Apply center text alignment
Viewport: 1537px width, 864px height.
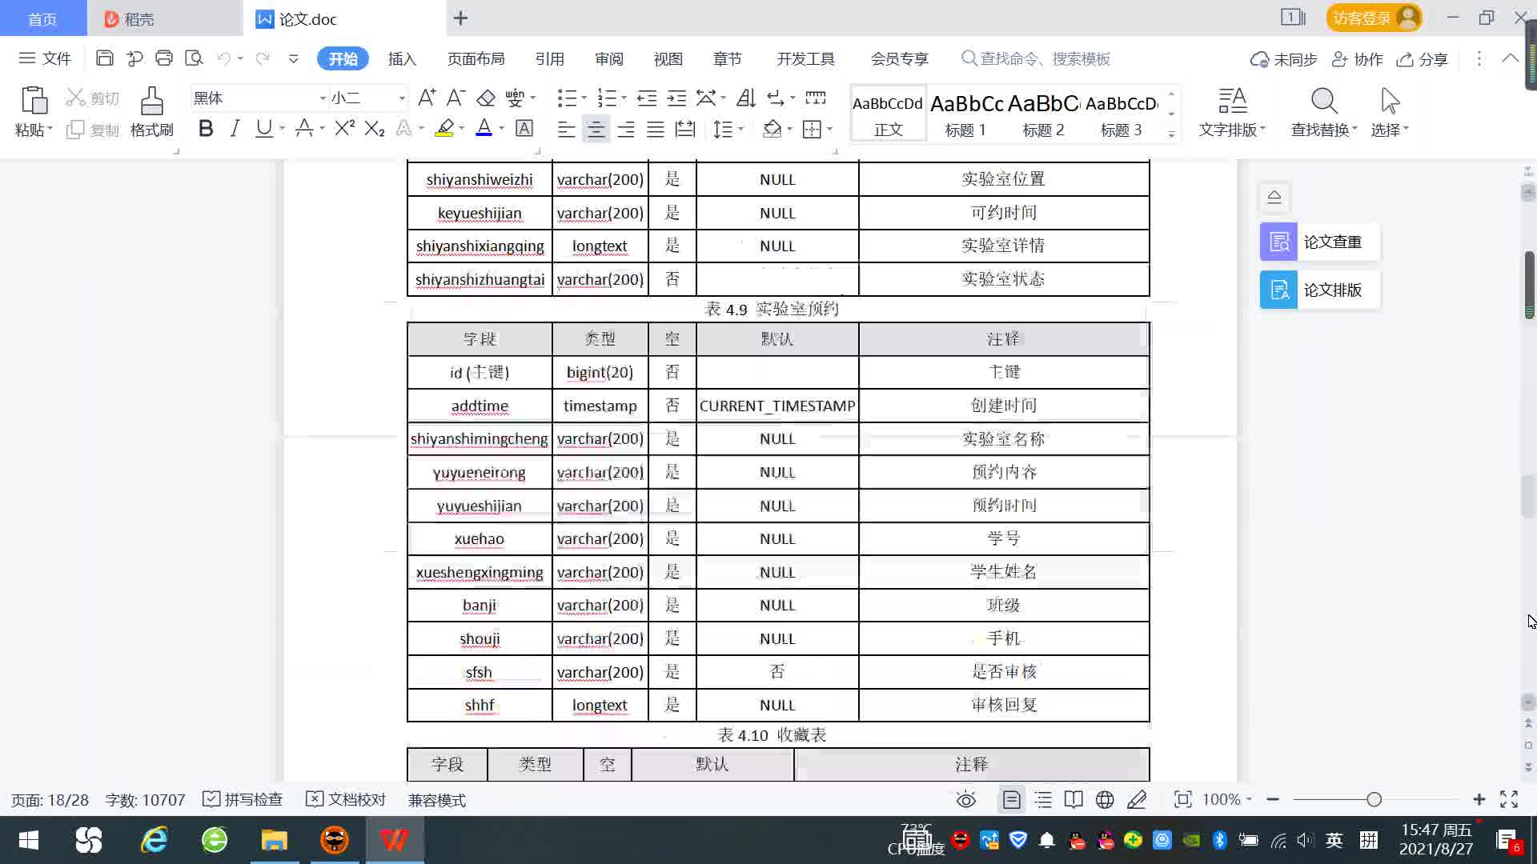596,130
